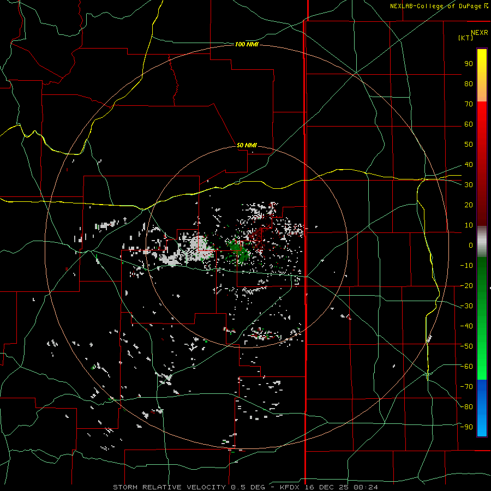Click the 16 DEC 25 date text
Screen dimensions: 491x491
pos(327,487)
